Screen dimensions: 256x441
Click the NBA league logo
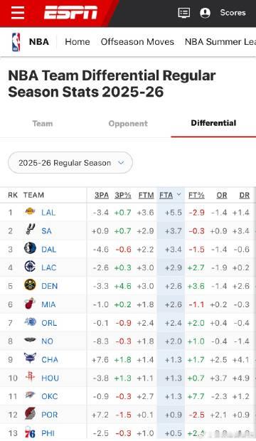click(x=16, y=42)
